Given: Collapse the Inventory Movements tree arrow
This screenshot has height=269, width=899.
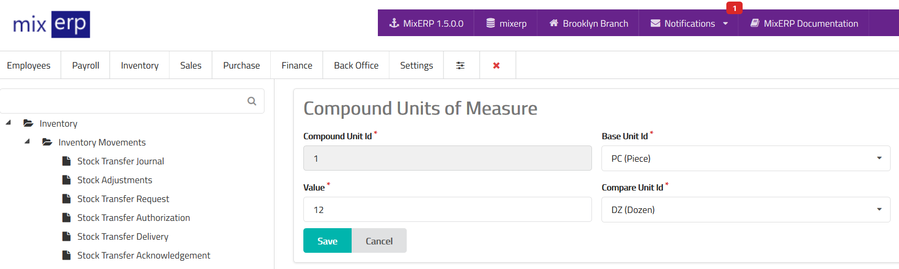Looking at the screenshot, I should pyautogui.click(x=27, y=141).
